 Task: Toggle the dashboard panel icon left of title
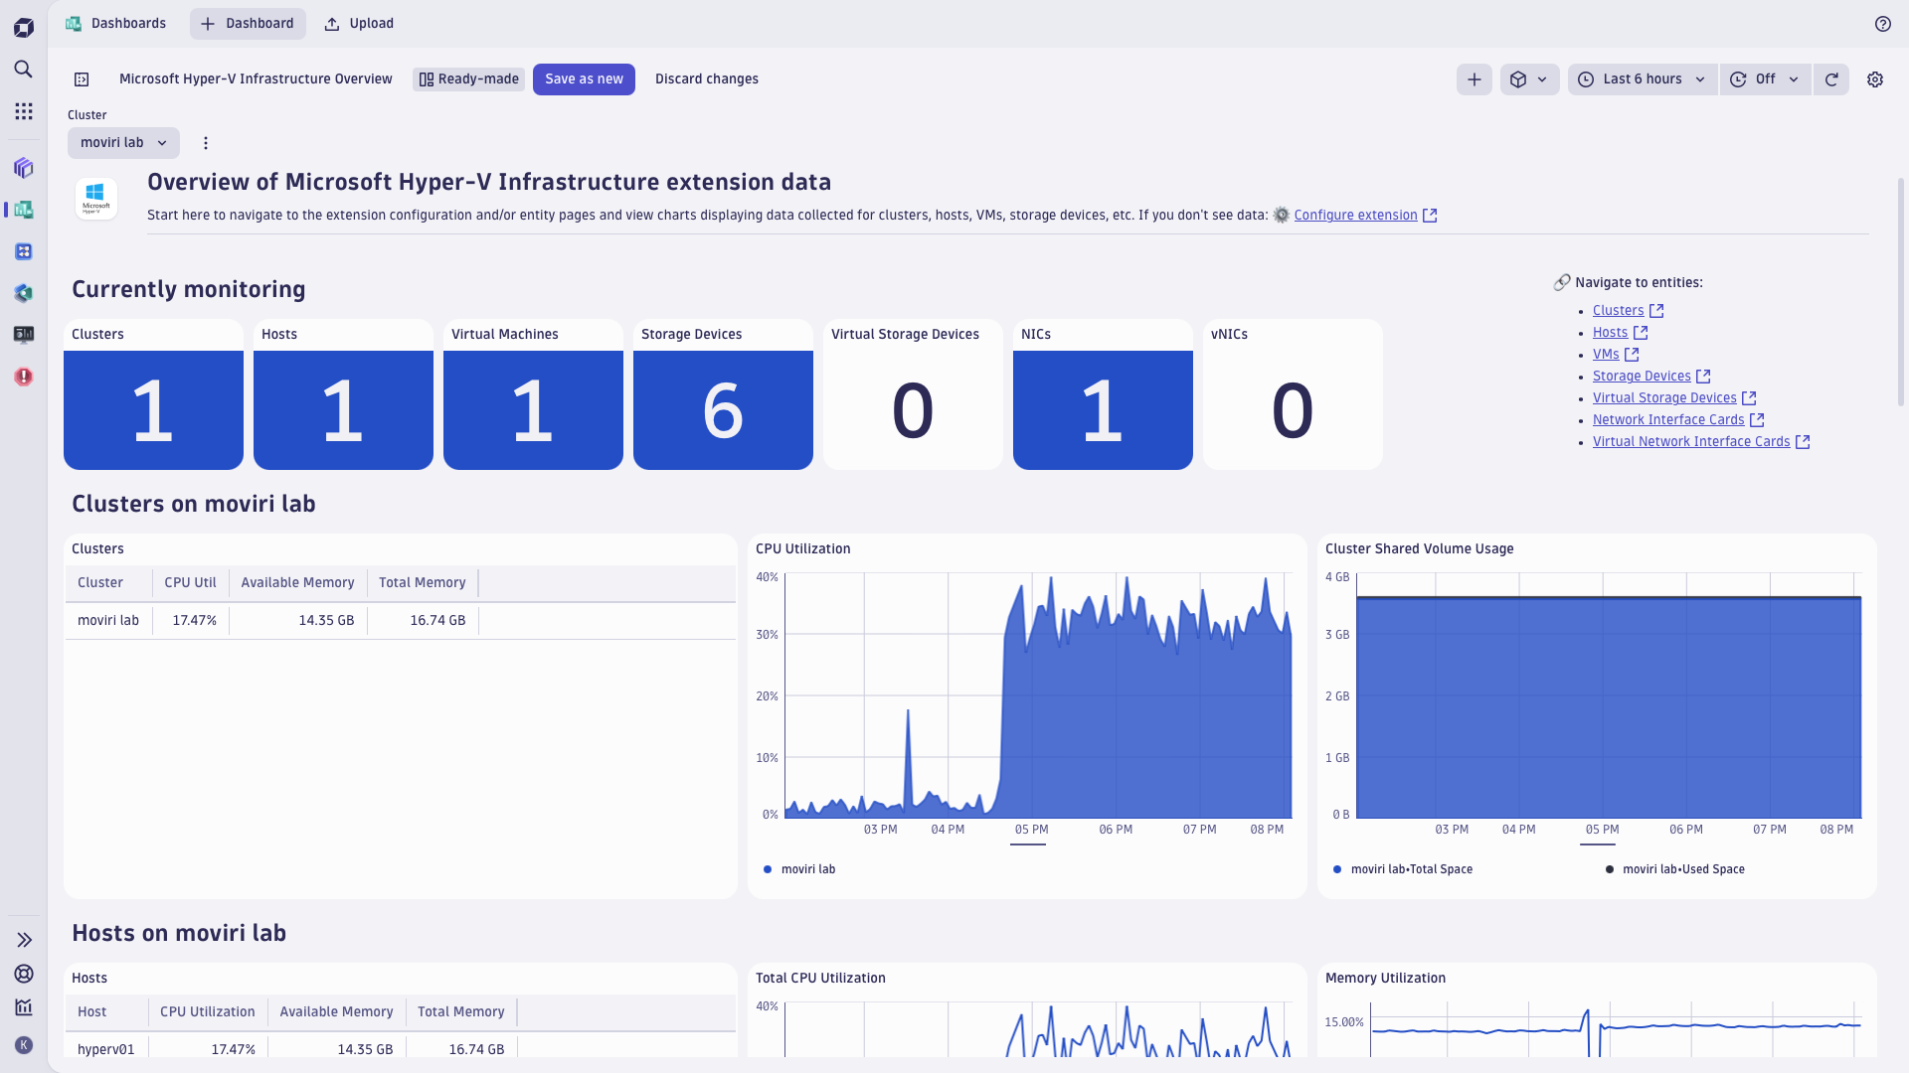click(83, 79)
